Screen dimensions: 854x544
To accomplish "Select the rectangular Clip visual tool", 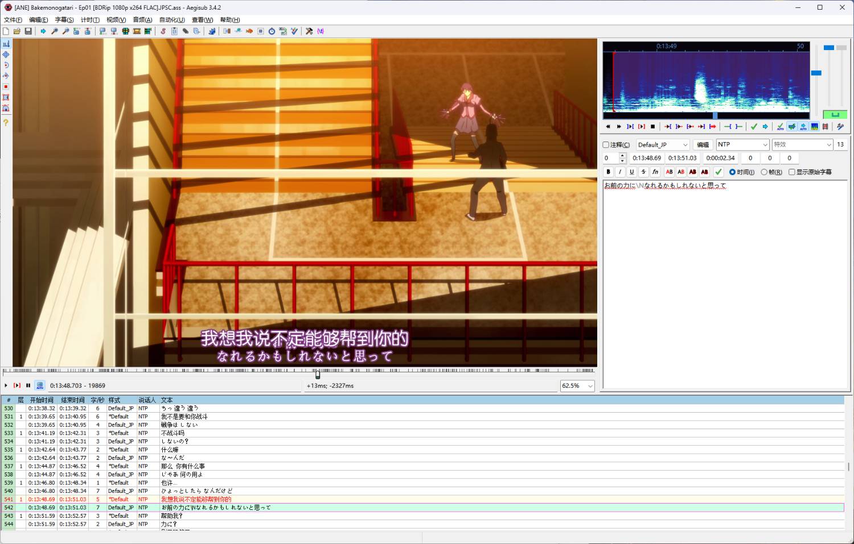I will tap(6, 97).
